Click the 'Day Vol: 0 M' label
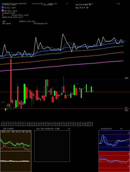The image size is (130, 172). (x=82, y=8)
